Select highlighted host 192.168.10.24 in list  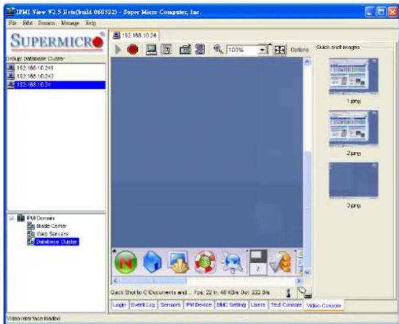click(x=56, y=85)
